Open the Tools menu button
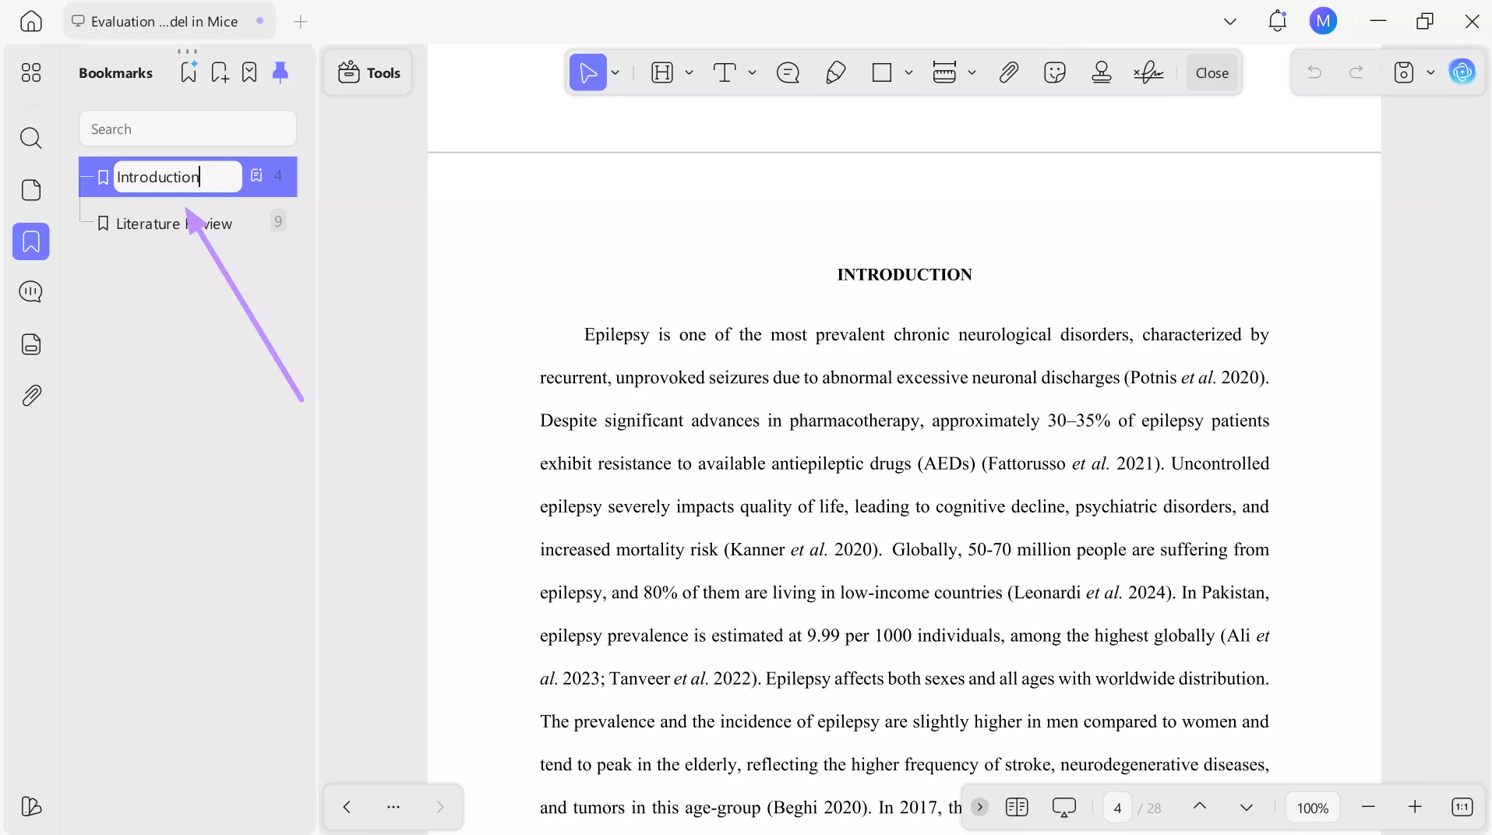The width and height of the screenshot is (1492, 835). click(x=369, y=72)
